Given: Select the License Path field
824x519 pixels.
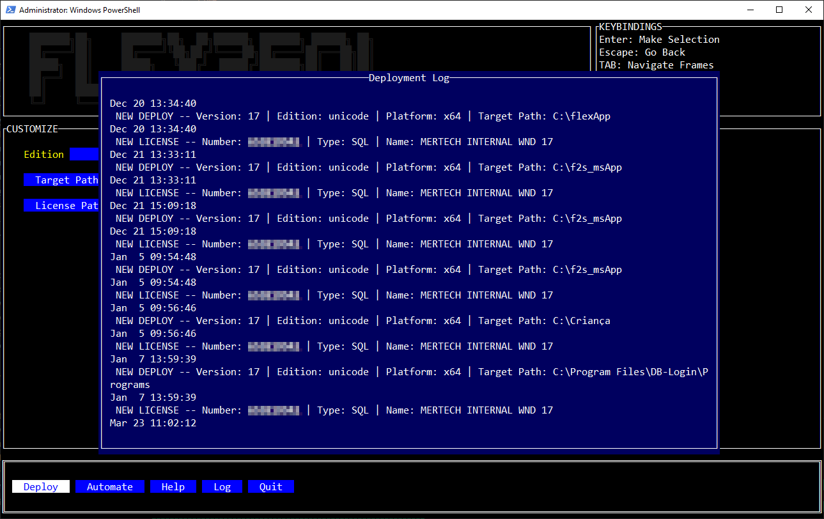Looking at the screenshot, I should (x=61, y=206).
